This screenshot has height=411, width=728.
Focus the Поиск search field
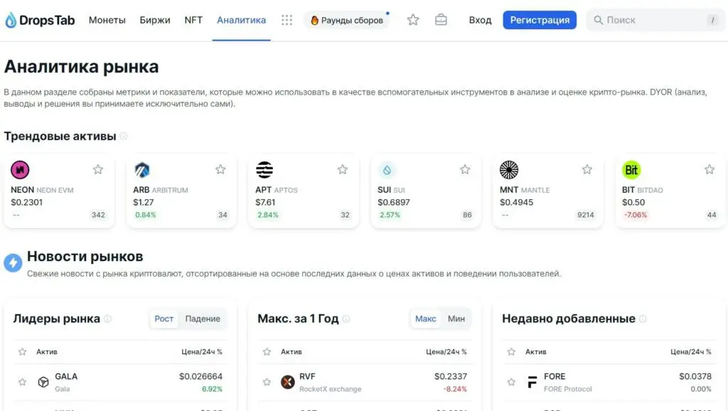pos(655,20)
